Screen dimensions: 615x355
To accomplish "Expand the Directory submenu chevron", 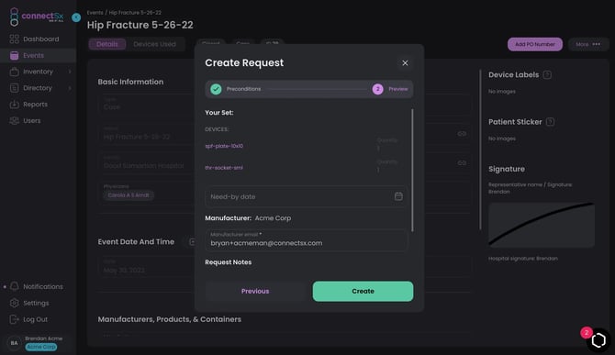I will coord(70,88).
